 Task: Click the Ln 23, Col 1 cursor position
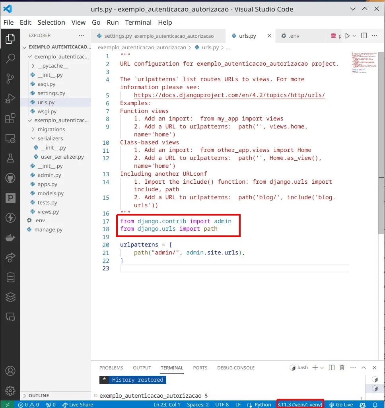click(167, 404)
